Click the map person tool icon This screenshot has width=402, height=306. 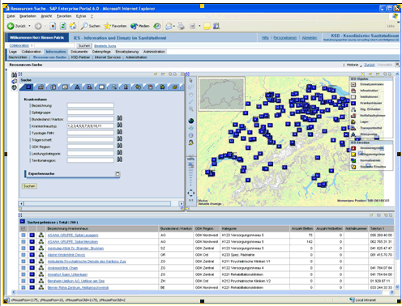[191, 142]
